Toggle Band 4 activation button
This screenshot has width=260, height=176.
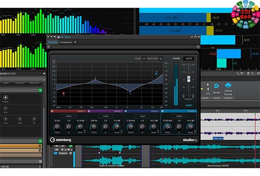coord(162,111)
